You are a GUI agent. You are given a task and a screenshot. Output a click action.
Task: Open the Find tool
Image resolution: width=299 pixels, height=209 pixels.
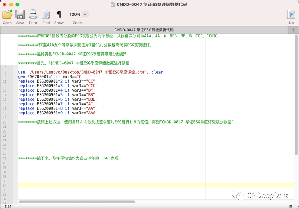46,14
